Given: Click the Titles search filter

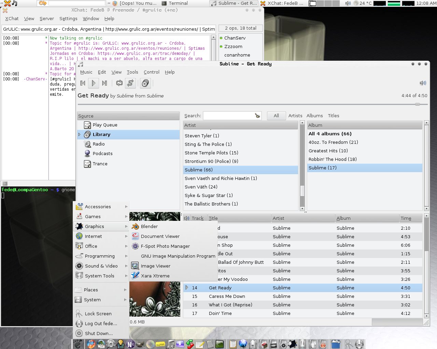Looking at the screenshot, I should coord(334,116).
